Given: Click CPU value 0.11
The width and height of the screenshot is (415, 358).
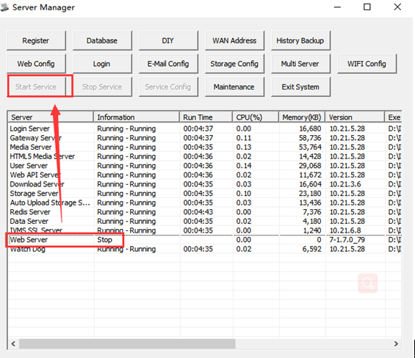Looking at the screenshot, I should pos(244,138).
